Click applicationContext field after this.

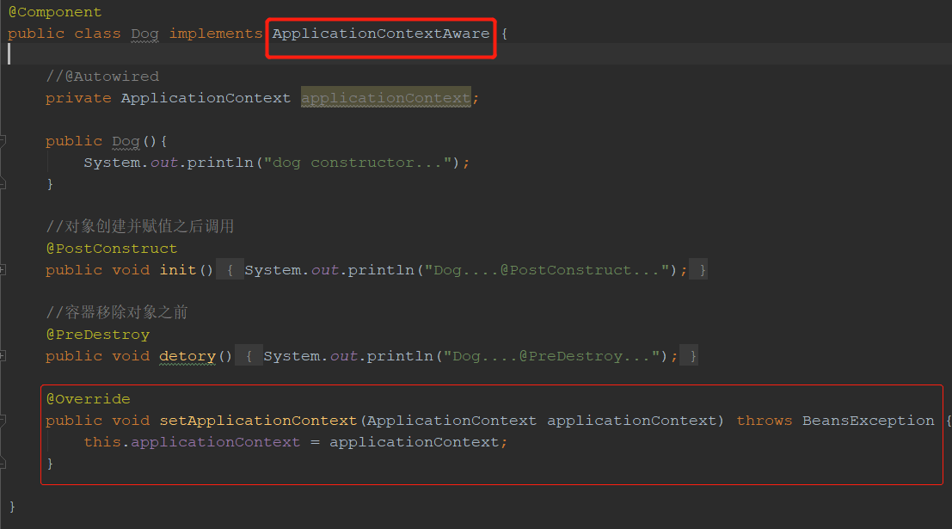[216, 442]
